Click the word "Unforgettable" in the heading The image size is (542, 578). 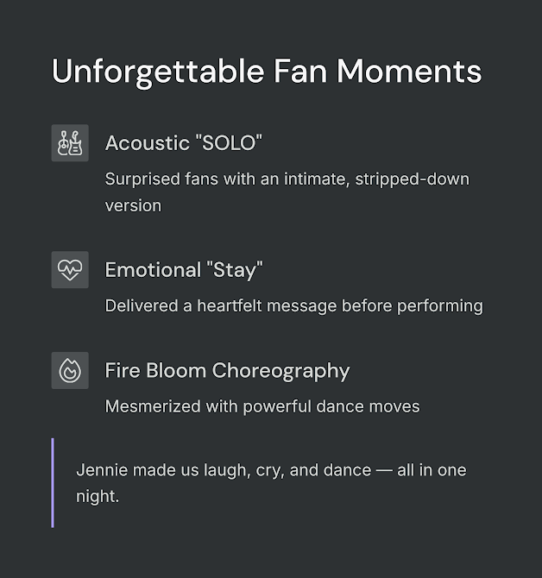(158, 72)
